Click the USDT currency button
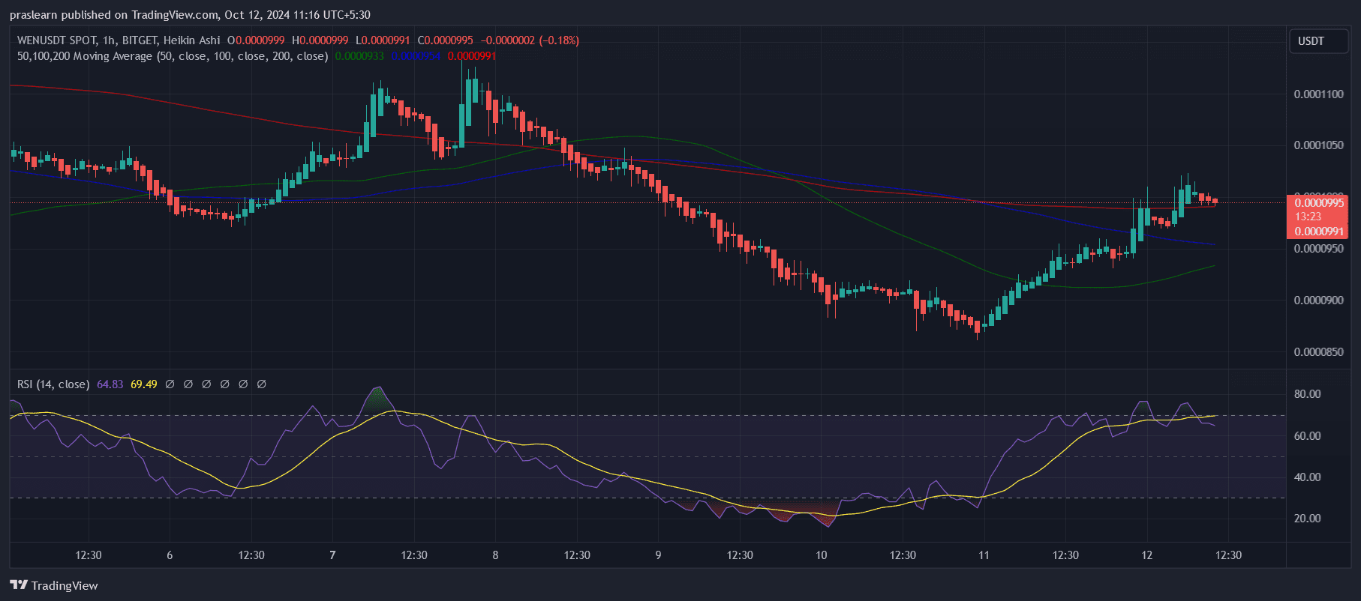The width and height of the screenshot is (1361, 601). [1319, 41]
